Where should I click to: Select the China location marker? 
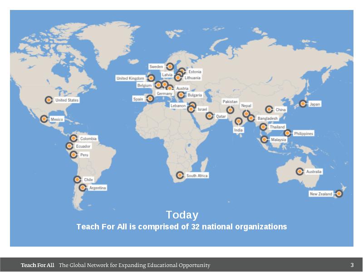[x=269, y=109]
